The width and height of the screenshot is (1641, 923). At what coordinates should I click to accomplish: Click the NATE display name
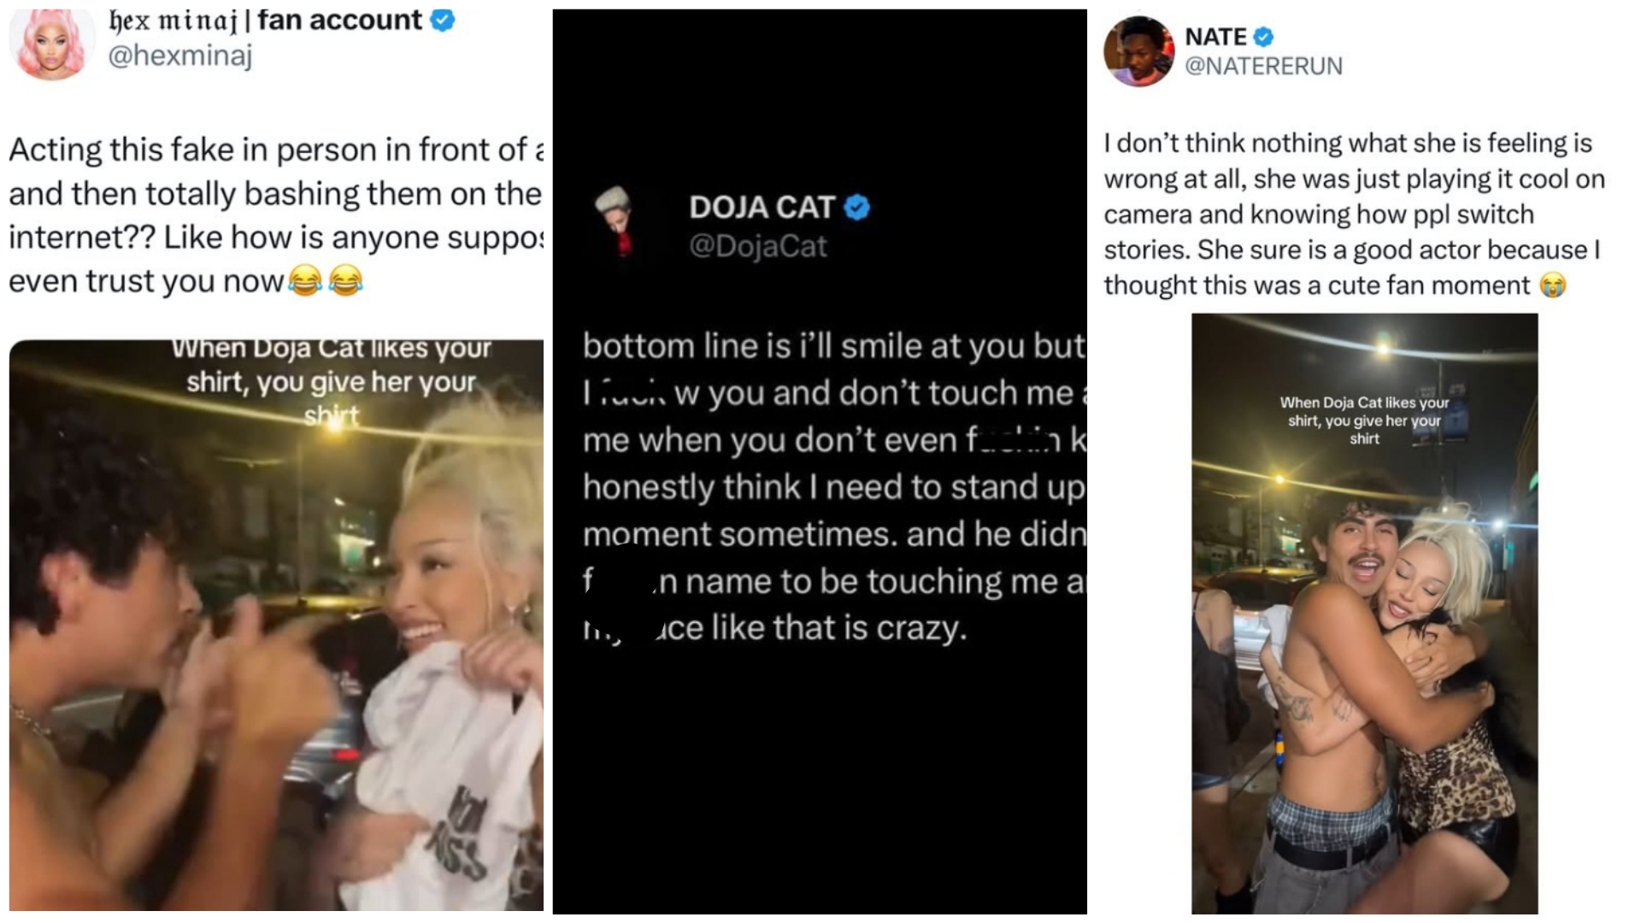pos(1215,37)
